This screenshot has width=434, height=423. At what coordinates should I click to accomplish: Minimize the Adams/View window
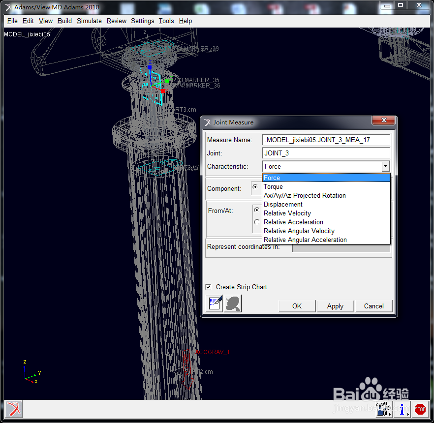pyautogui.click(x=387, y=5)
